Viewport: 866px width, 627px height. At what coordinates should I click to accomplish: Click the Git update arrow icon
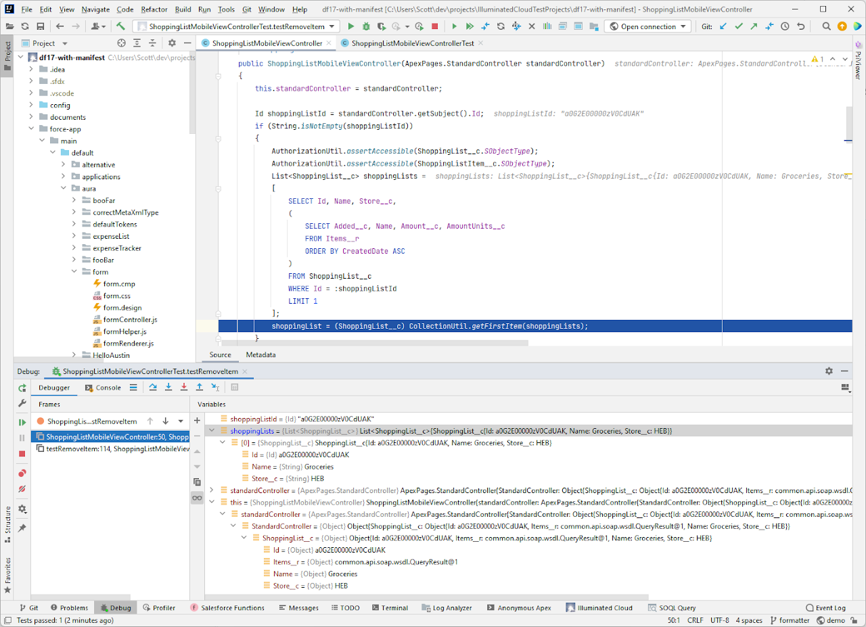point(723,26)
